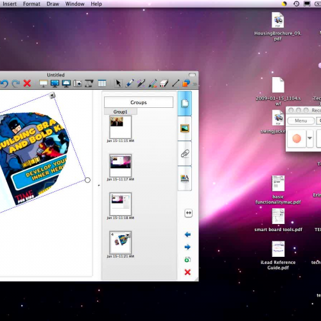321x321 pixels.
Task: Select page thumbnail Jan 15-11:21 AM
Action: click(121, 243)
